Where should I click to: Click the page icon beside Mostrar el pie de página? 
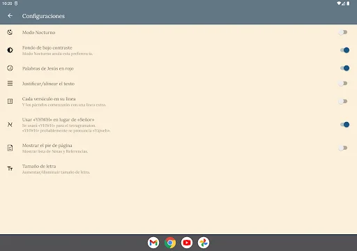10,148
